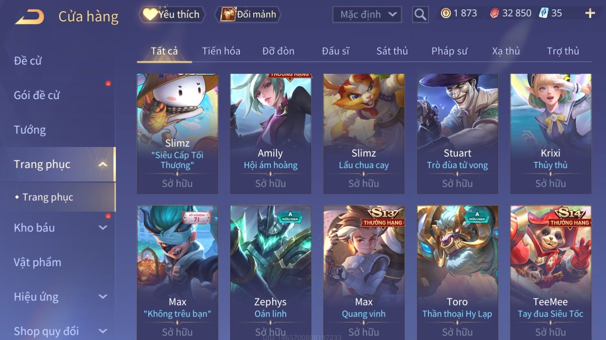
Task: Switch to the Pháp sư tab
Action: tap(449, 51)
